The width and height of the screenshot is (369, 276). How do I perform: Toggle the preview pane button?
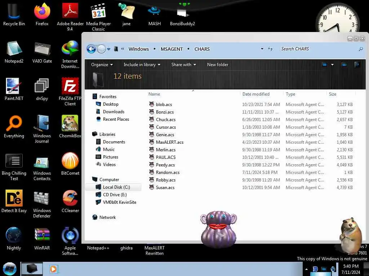(x=344, y=65)
